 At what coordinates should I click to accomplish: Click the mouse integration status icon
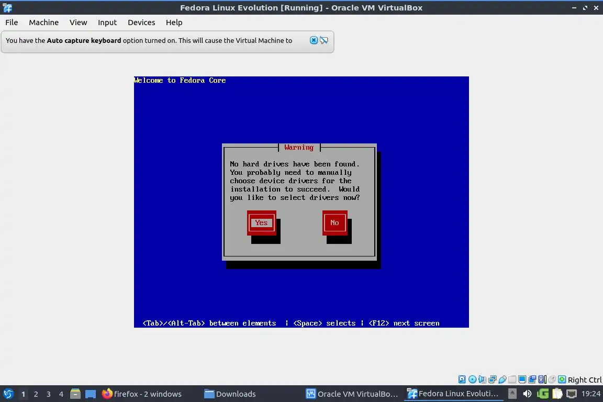pos(552,379)
